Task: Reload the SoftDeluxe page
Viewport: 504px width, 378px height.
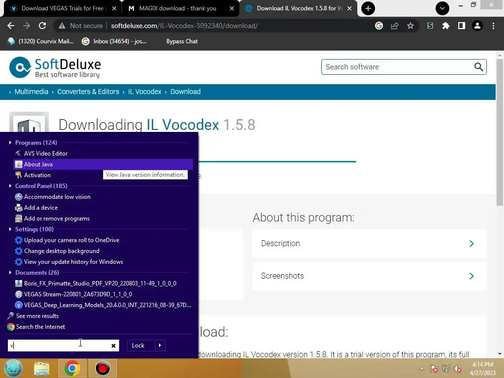Action: coord(42,26)
